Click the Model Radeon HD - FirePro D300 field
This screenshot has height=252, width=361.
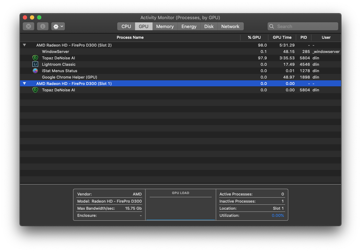click(x=109, y=201)
